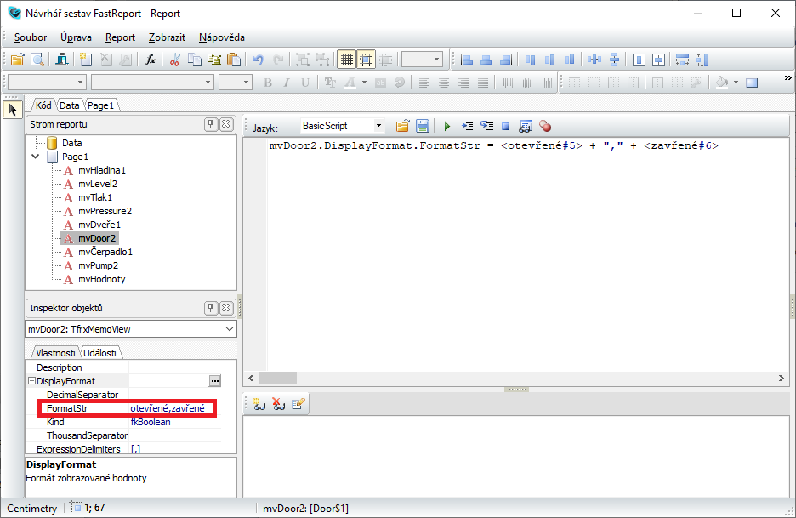This screenshot has width=796, height=518.
Task: Toggle the Show grid toolbar button
Action: (346, 60)
